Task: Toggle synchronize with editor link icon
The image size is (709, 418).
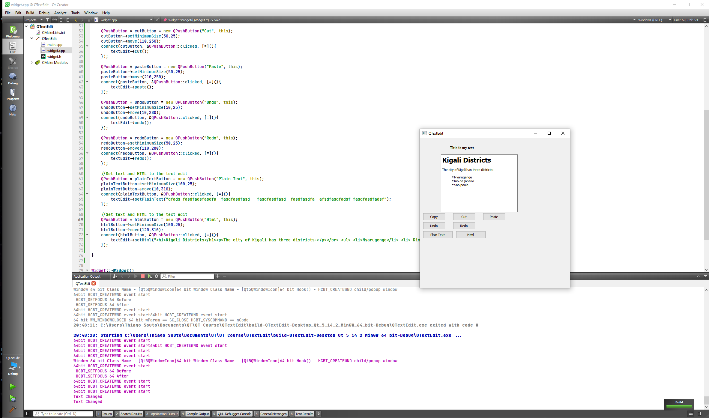Action: tap(55, 20)
